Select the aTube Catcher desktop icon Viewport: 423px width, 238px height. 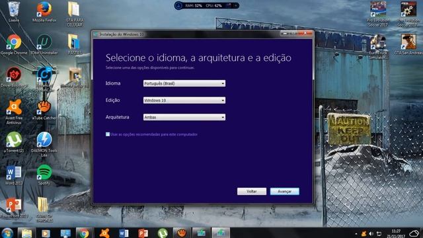[44, 110]
